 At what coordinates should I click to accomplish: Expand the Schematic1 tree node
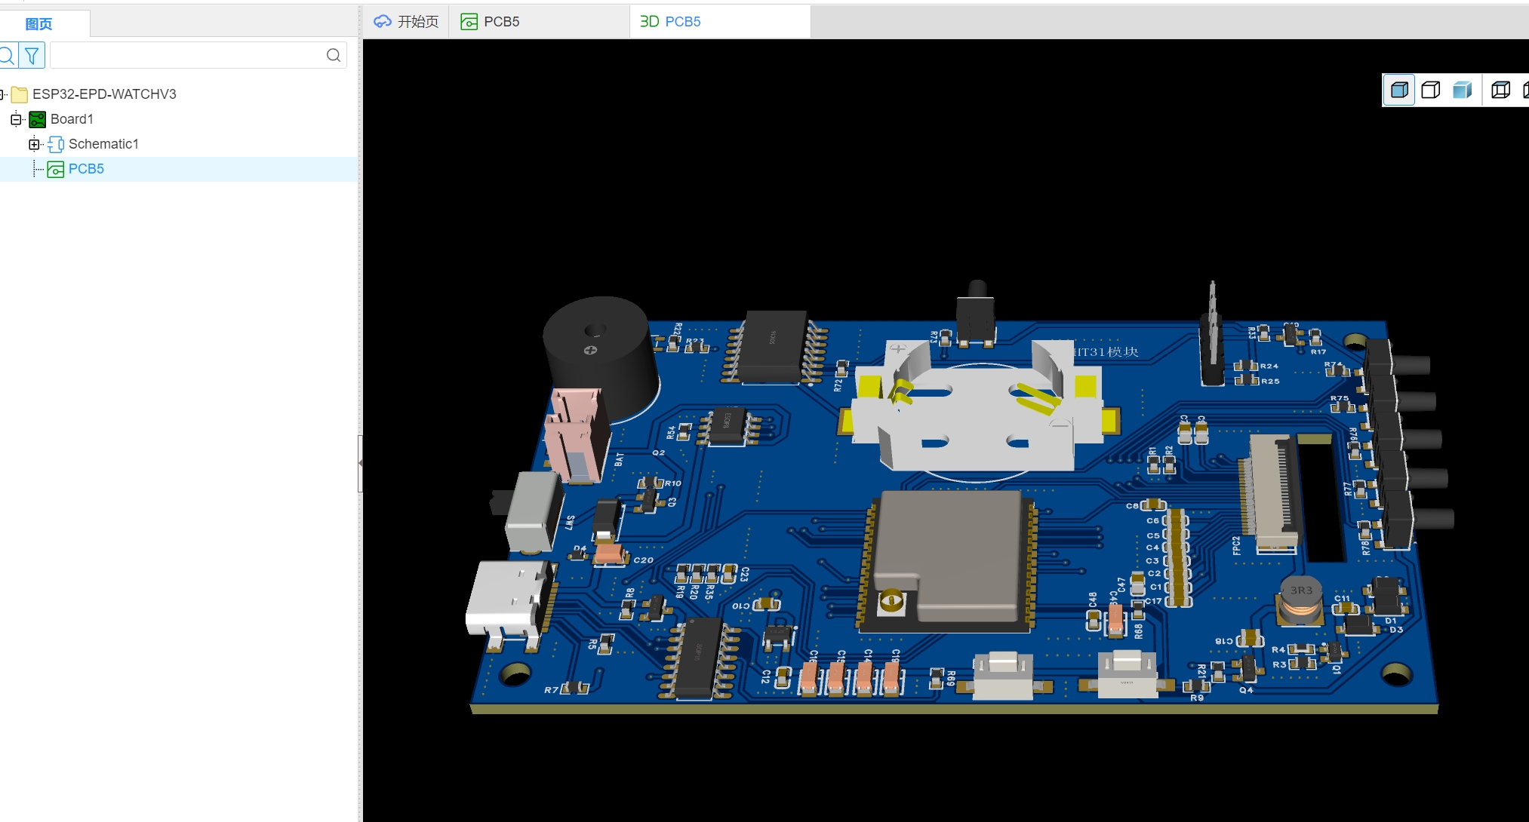click(x=34, y=144)
